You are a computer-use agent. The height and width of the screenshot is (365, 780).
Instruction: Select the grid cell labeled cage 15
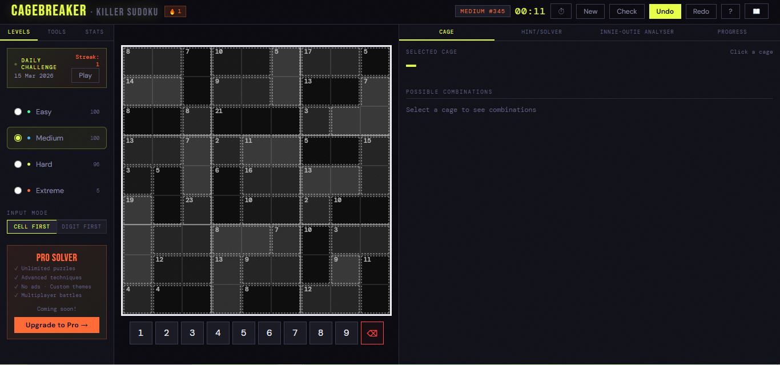tap(375, 151)
